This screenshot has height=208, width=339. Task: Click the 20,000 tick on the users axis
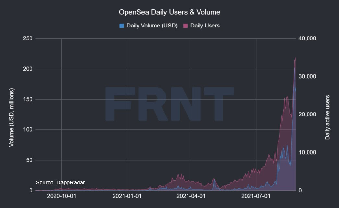coord(307,115)
